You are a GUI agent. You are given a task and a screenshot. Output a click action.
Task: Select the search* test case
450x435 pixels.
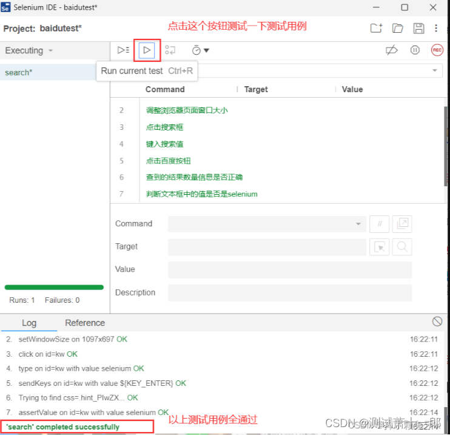pos(48,72)
